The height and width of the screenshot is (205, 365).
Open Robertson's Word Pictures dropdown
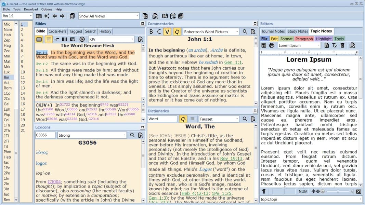(x=237, y=32)
